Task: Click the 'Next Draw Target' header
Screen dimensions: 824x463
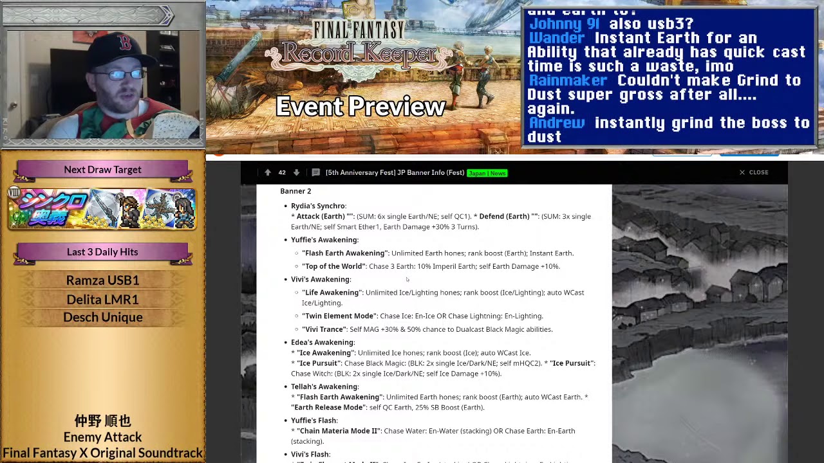Action: (102, 170)
